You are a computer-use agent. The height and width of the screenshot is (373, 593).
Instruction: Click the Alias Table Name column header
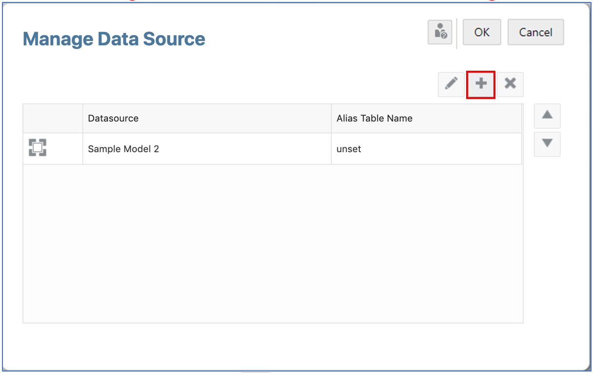pos(374,118)
